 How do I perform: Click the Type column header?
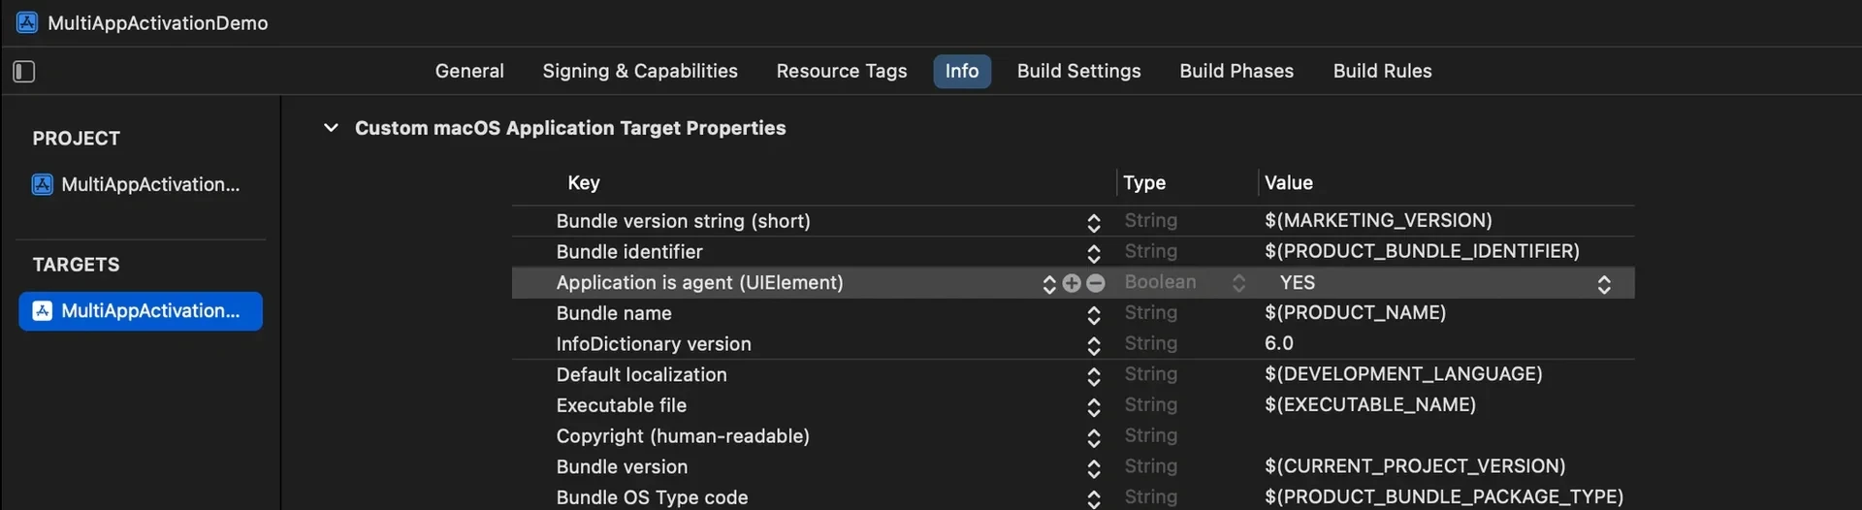pyautogui.click(x=1144, y=182)
